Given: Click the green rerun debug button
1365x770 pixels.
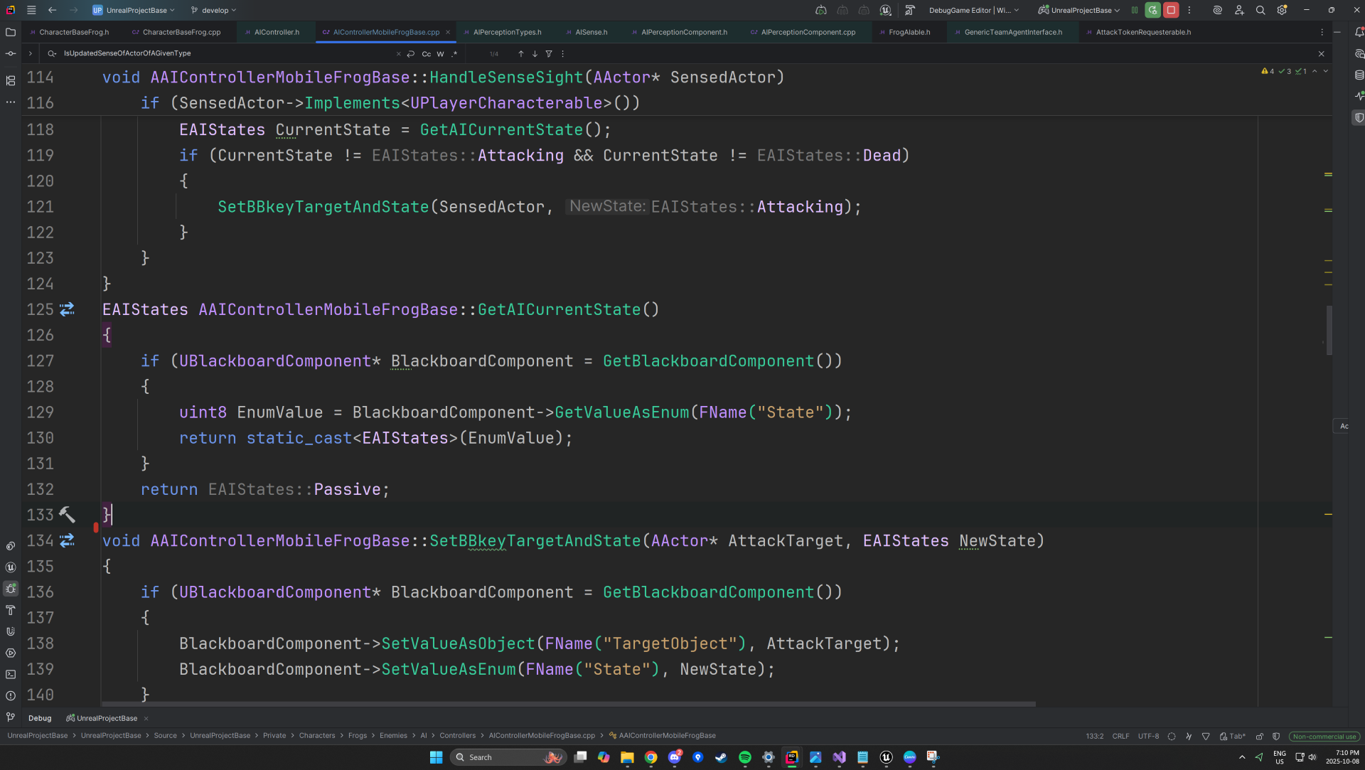Looking at the screenshot, I should [1152, 10].
